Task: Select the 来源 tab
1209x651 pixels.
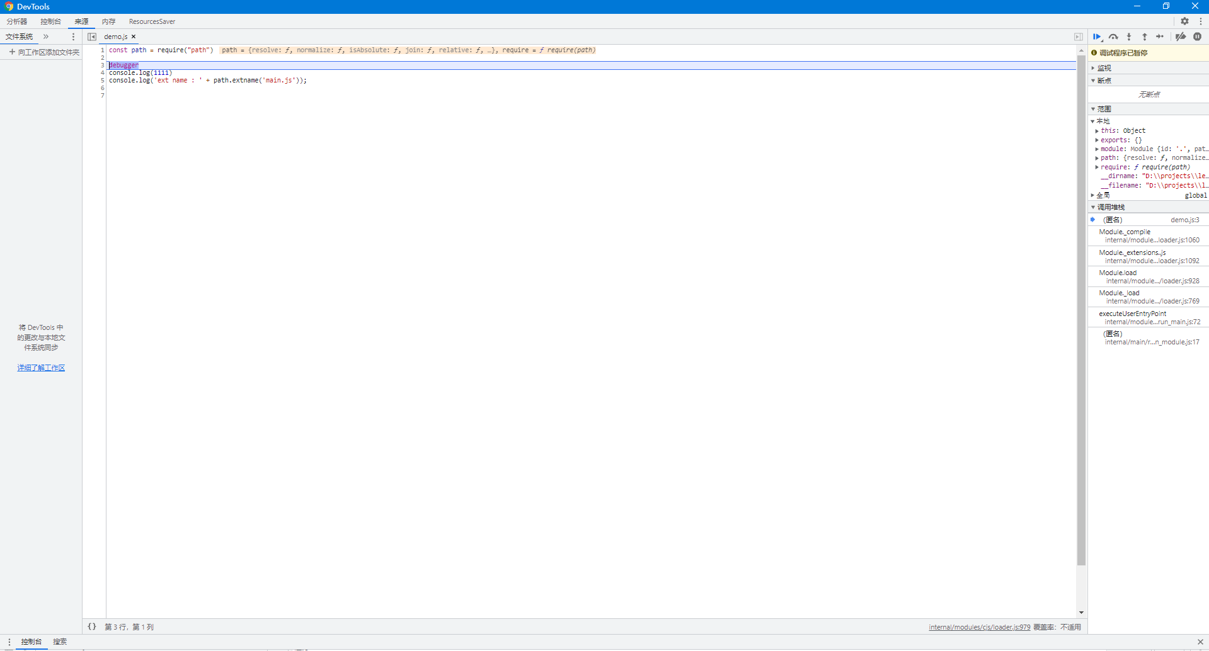Action: coord(81,21)
